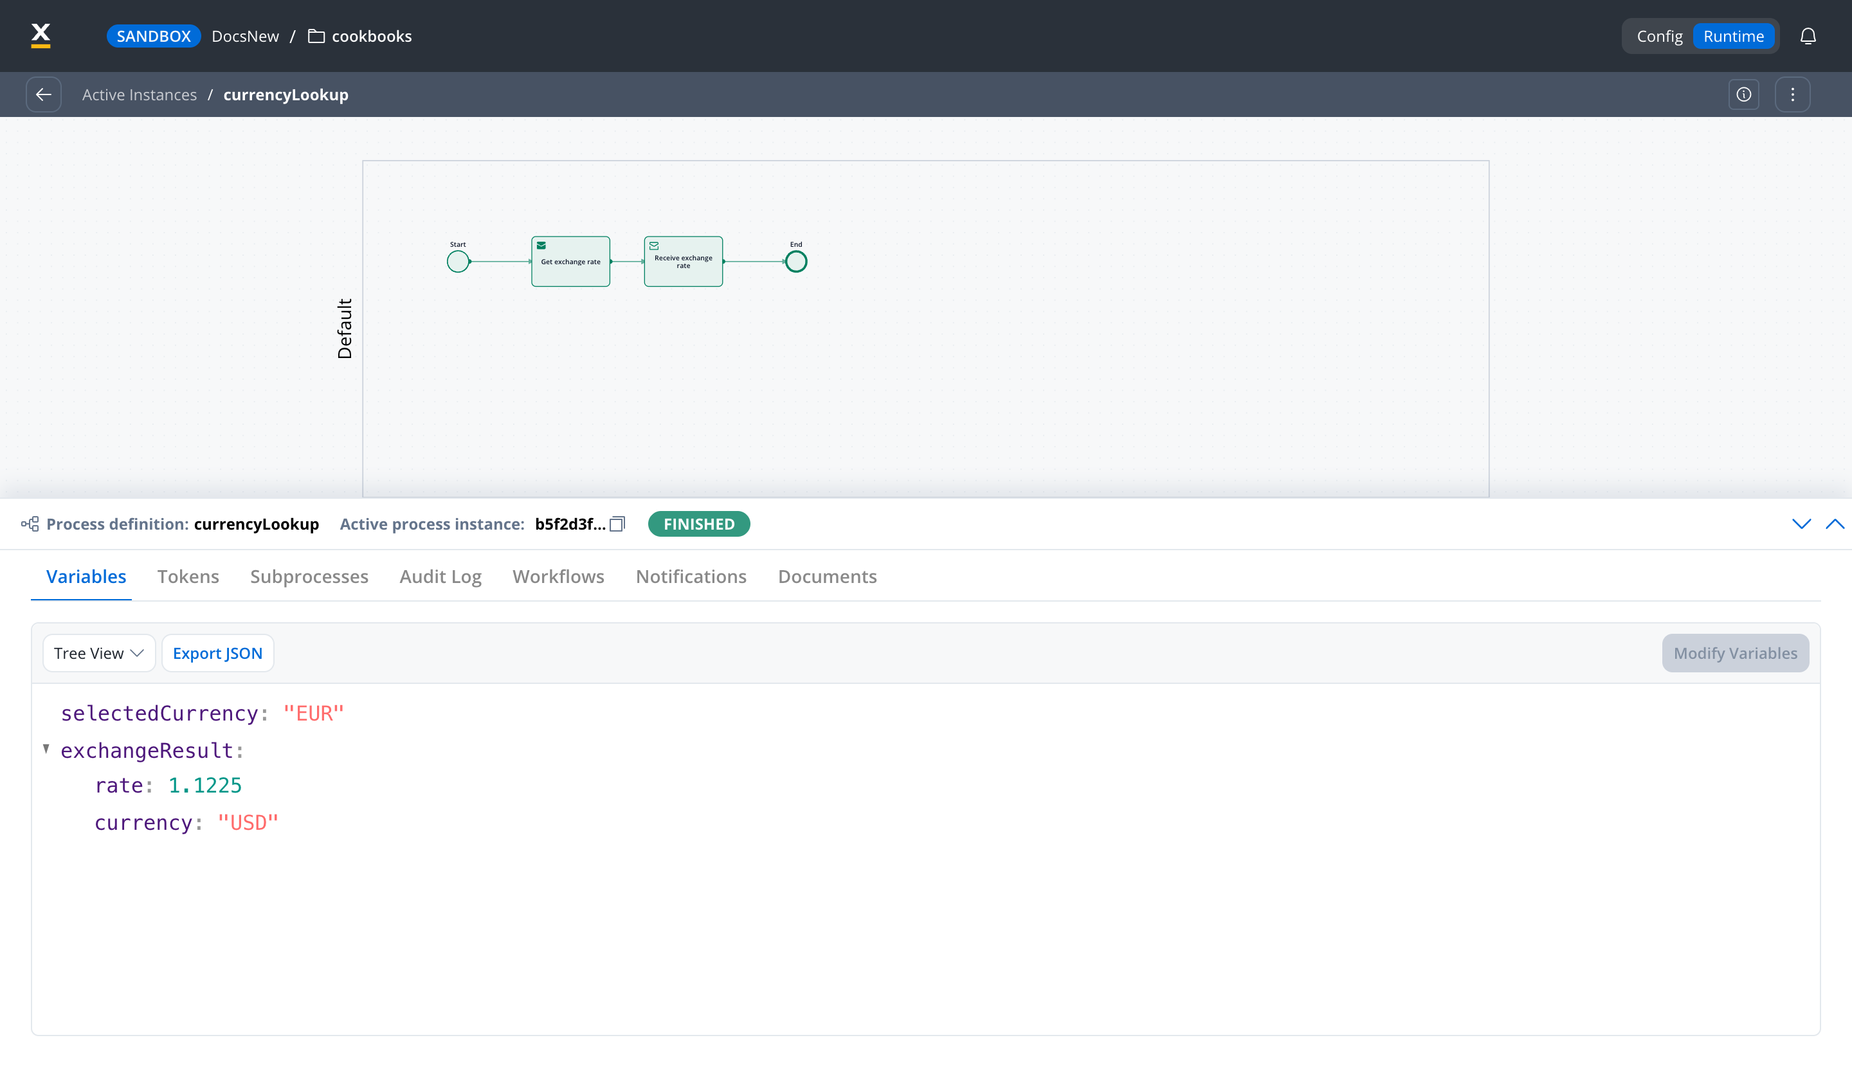Open the Workflows tab

click(559, 577)
